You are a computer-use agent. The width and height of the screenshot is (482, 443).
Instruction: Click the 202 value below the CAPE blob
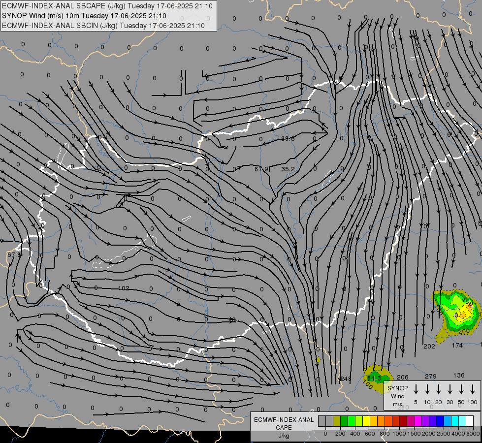click(429, 347)
